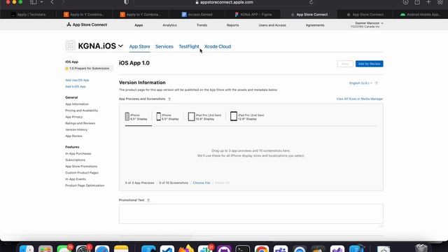Click help icon beside language selector
Image resolution: width=448 pixels, height=252 pixels.
coord(377,83)
